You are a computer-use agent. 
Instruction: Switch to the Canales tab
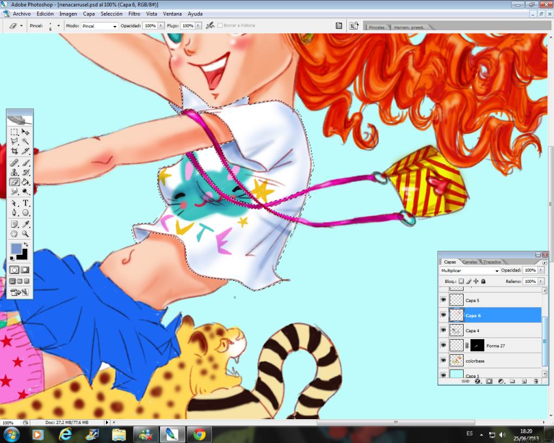tap(470, 262)
